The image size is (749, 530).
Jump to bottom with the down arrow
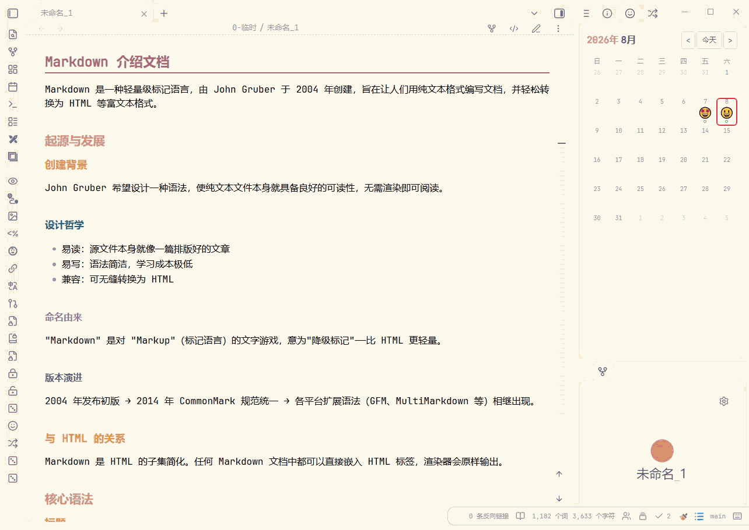click(559, 499)
